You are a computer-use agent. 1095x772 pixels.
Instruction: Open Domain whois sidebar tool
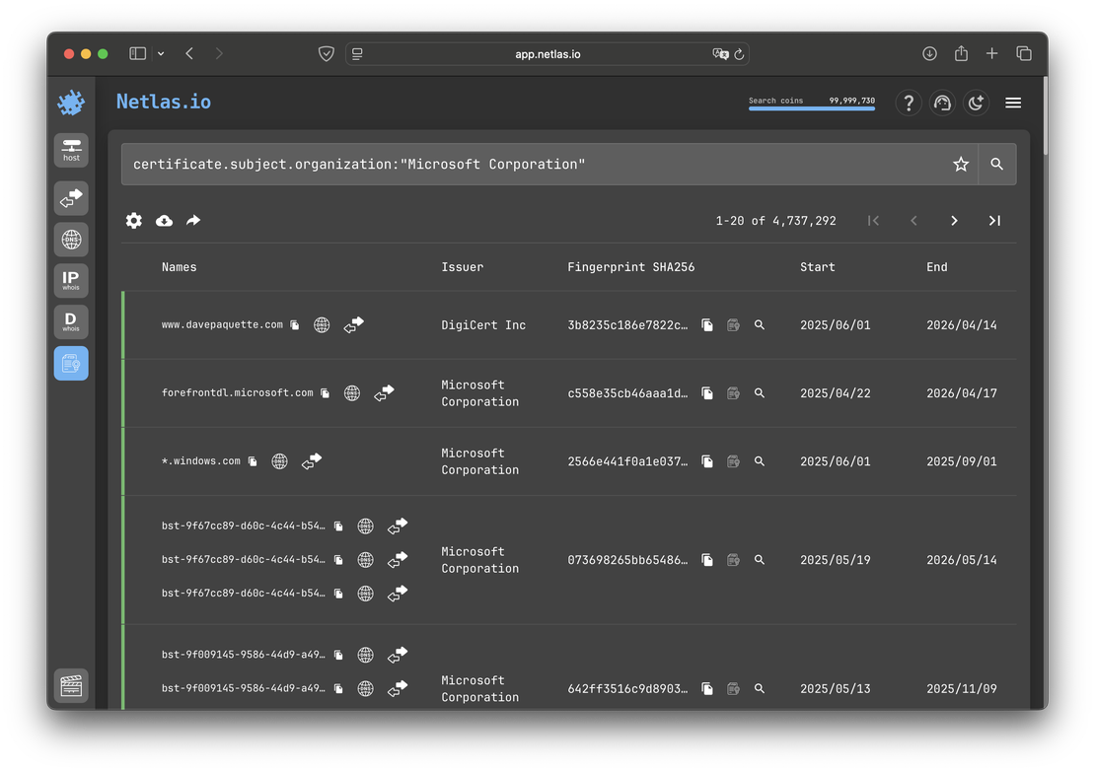(x=71, y=322)
